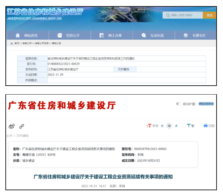Viewport: 223px width, 196px height.
Task: Click the document number 粤建许函〔2023〕820号
Action: click(39, 155)
